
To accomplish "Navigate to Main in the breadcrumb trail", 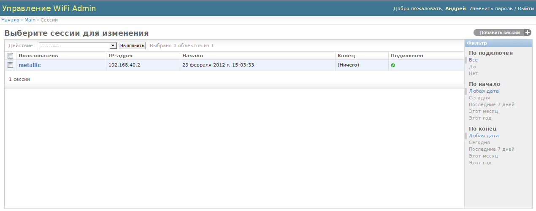I will [x=30, y=20].
